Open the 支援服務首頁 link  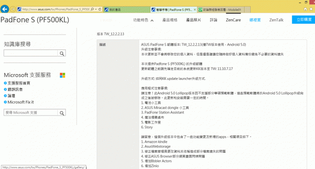point(19,83)
